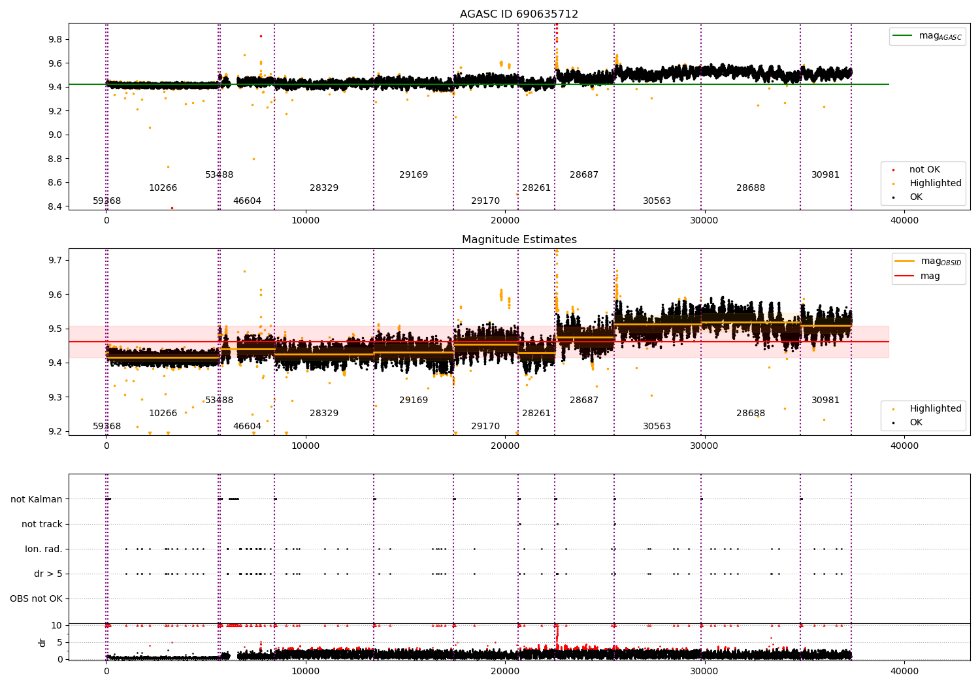Screen dimensions: 980x686
Task: Select the 'not Kalman' axis label
Action: 37,499
